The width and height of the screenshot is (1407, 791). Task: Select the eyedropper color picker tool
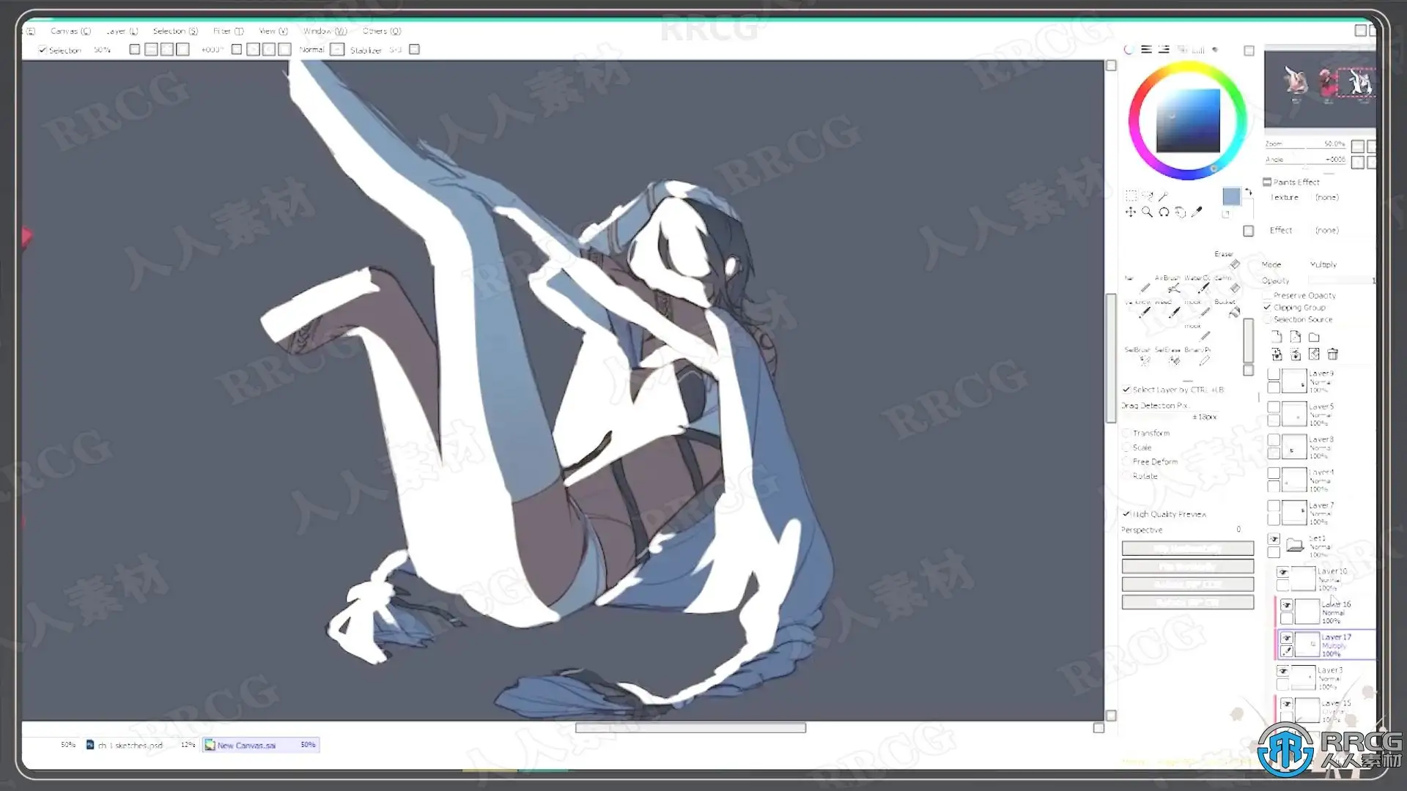click(1197, 212)
